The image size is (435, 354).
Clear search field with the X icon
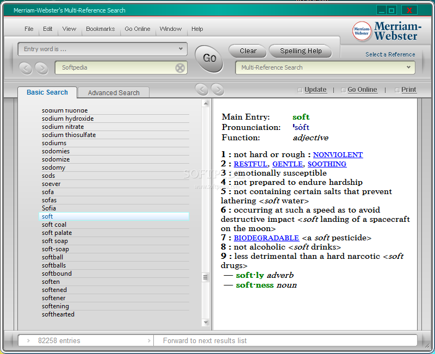[180, 67]
